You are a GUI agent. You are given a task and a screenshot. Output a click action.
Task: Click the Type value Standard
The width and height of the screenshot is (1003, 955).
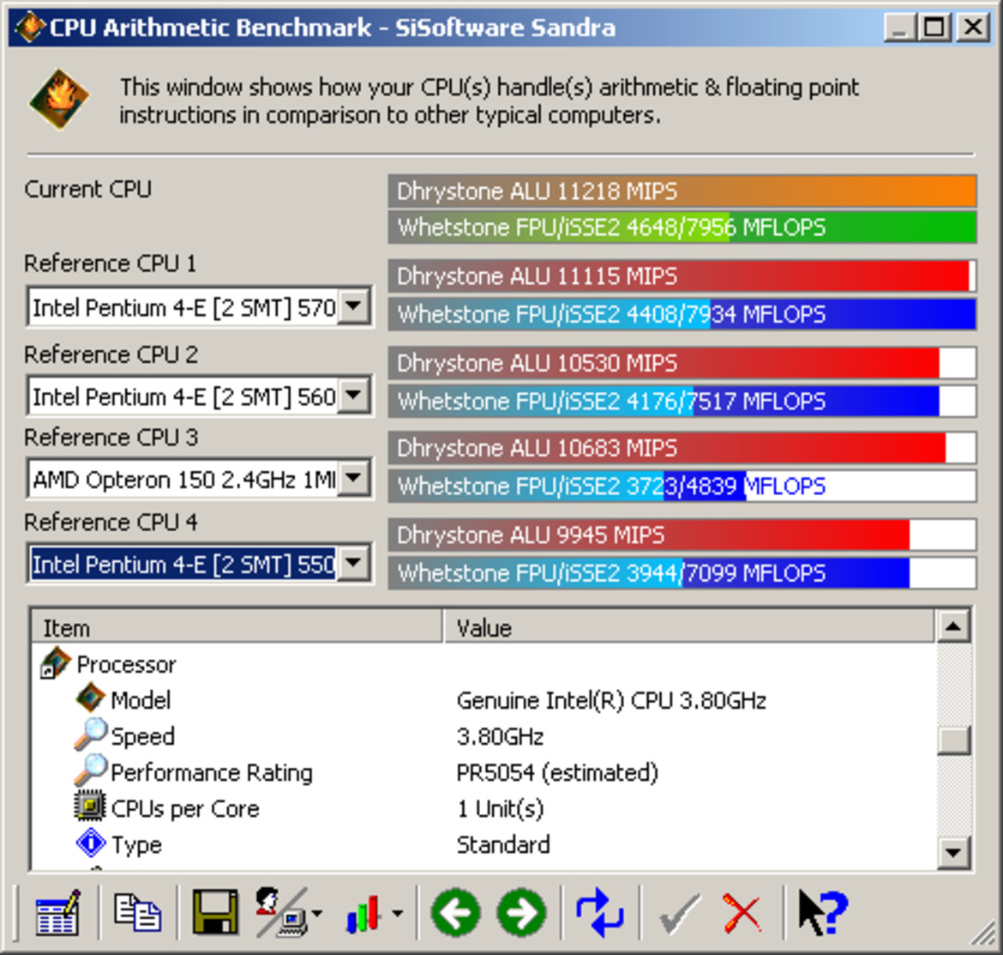point(503,845)
